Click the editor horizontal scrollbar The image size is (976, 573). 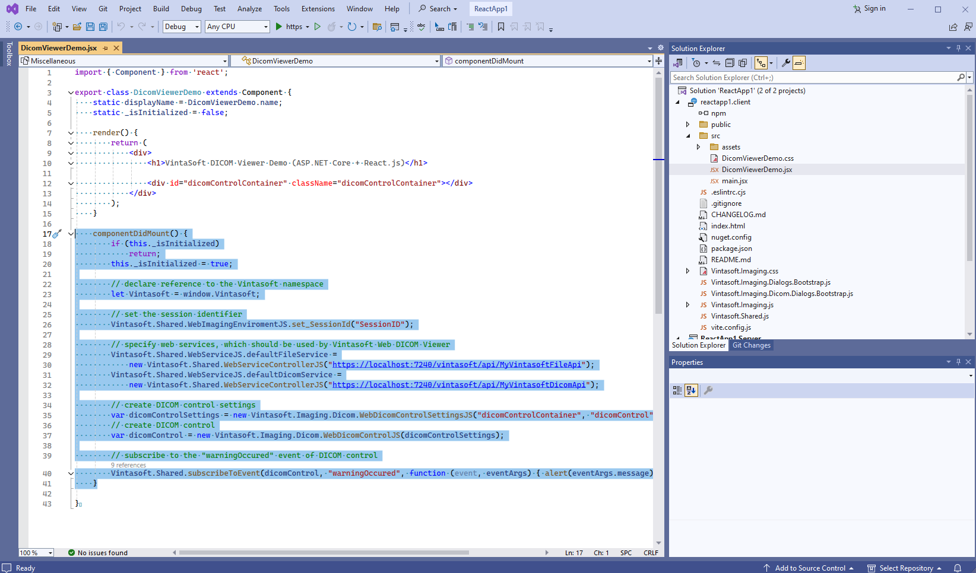[324, 552]
